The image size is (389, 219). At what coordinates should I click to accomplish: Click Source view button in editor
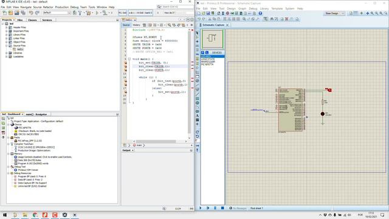pos(126,25)
